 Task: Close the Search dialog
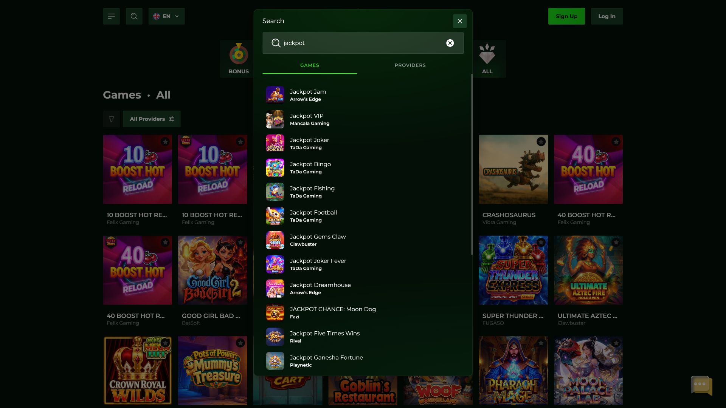point(460,21)
